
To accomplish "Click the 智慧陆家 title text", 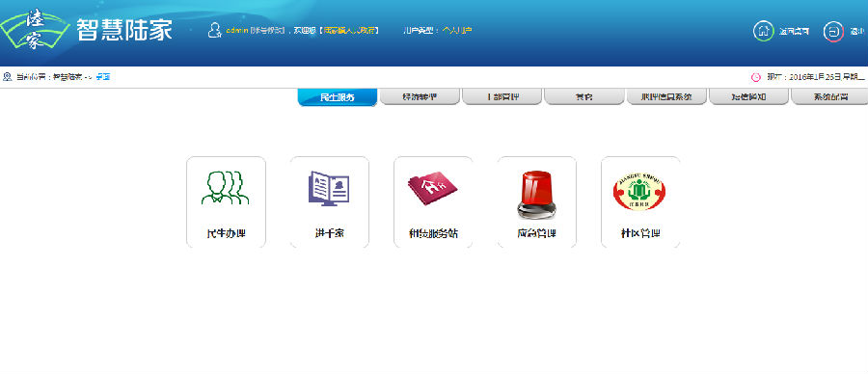I will coord(124,30).
